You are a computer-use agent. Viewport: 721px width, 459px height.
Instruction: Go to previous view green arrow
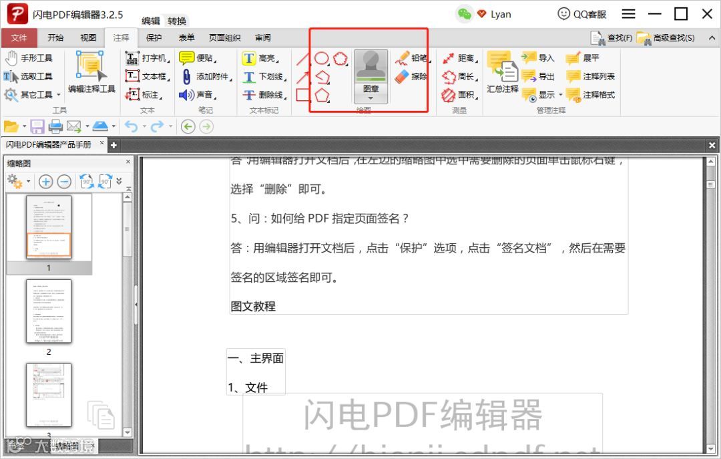[188, 126]
